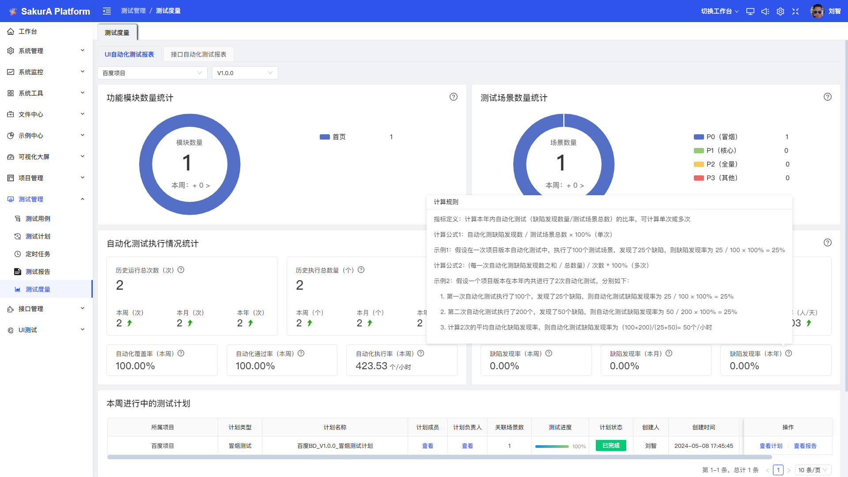Click 本周：+ 0 > in 场景数量 chart
Screen dimensions: 848x477
(565, 185)
